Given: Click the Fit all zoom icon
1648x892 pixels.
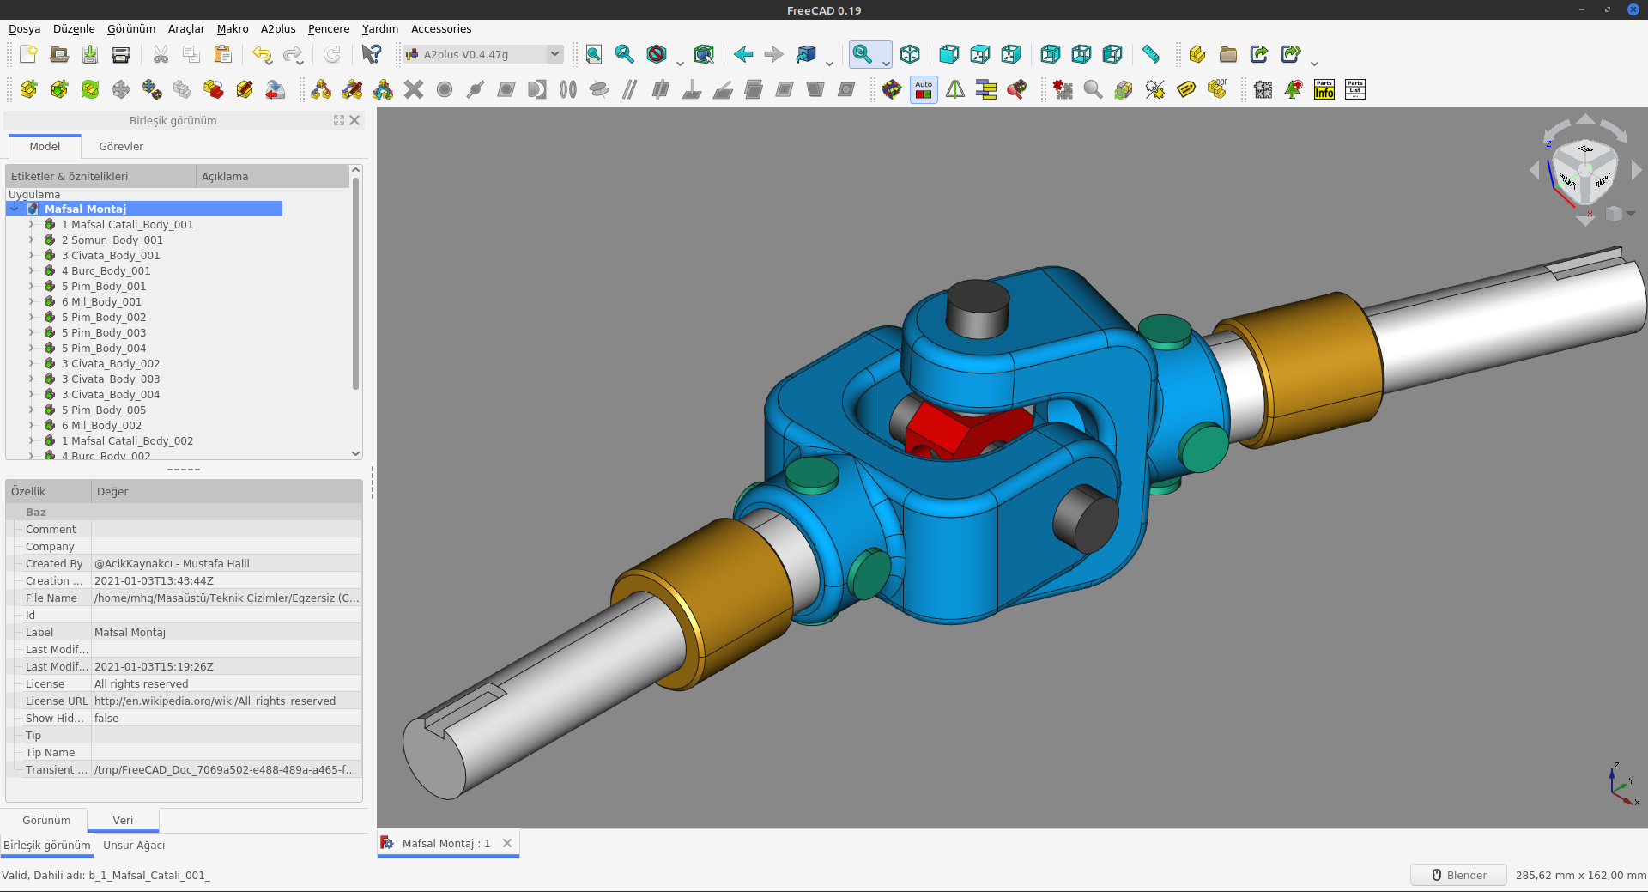Looking at the screenshot, I should pyautogui.click(x=594, y=54).
